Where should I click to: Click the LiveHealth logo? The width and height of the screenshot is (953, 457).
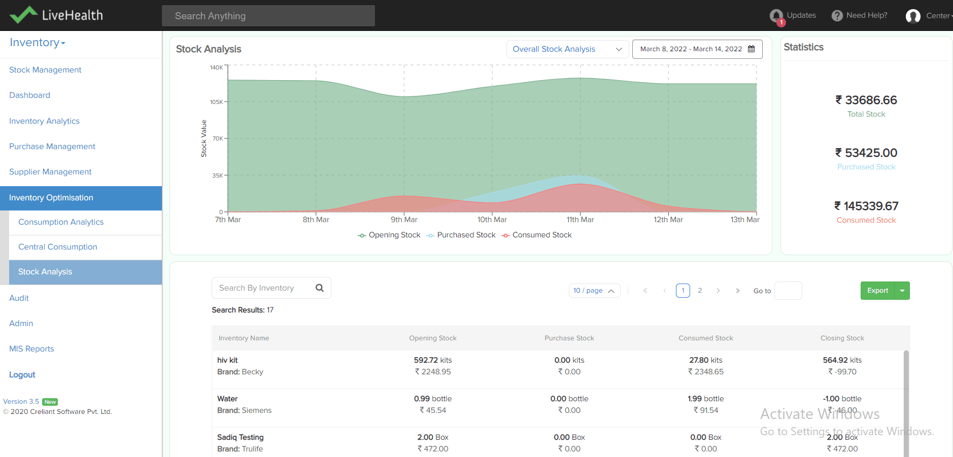coord(56,15)
